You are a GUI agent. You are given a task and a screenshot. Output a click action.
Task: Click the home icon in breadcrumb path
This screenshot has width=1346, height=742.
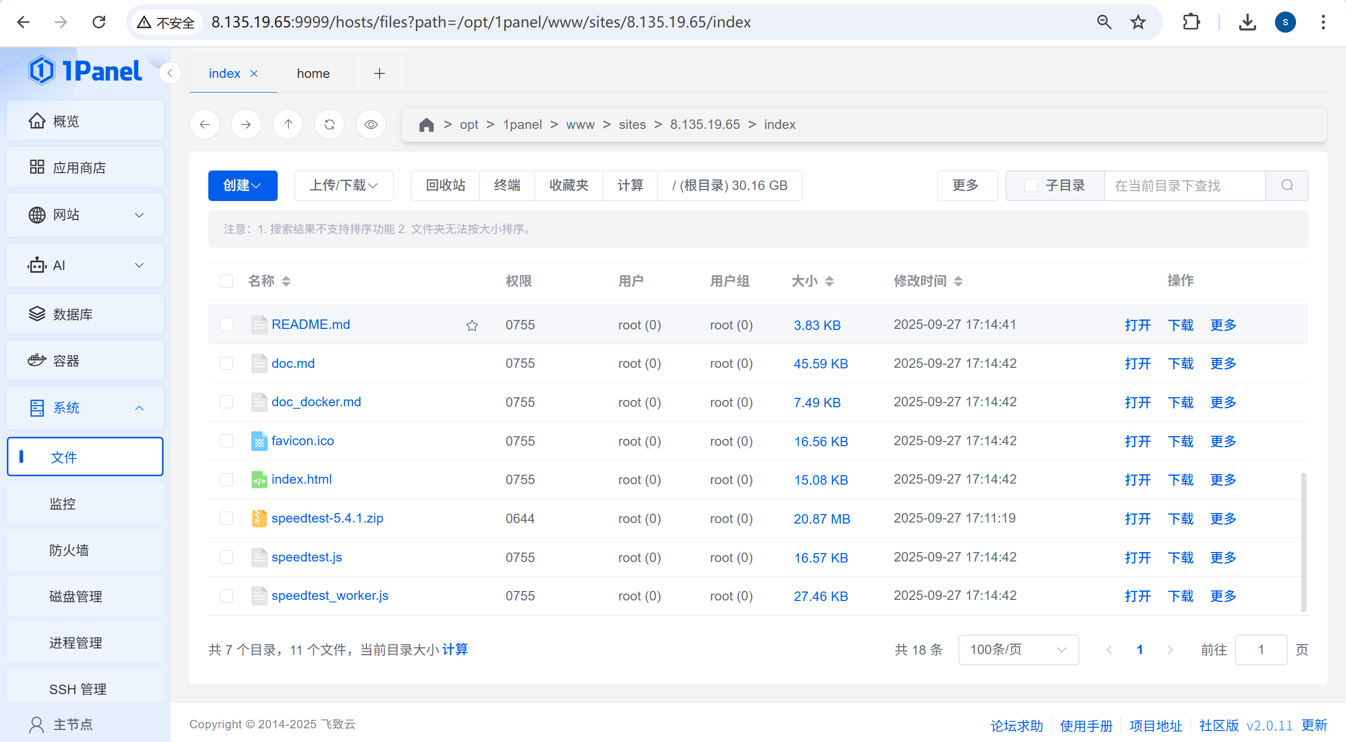[x=426, y=125]
